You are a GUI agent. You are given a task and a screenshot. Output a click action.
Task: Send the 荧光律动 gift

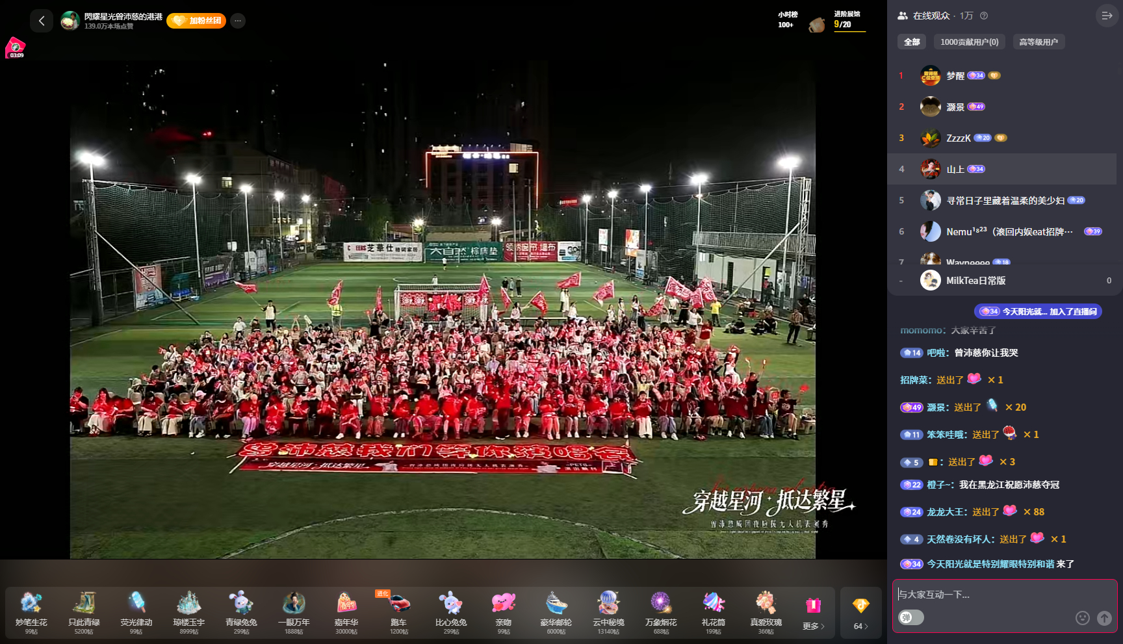(136, 612)
